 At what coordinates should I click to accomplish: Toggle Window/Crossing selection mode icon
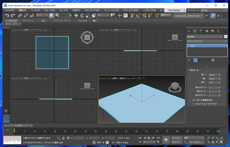69,15
